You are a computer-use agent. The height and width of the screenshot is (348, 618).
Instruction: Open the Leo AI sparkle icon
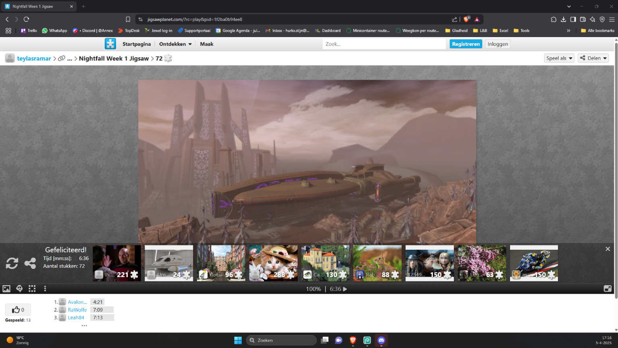point(592,19)
